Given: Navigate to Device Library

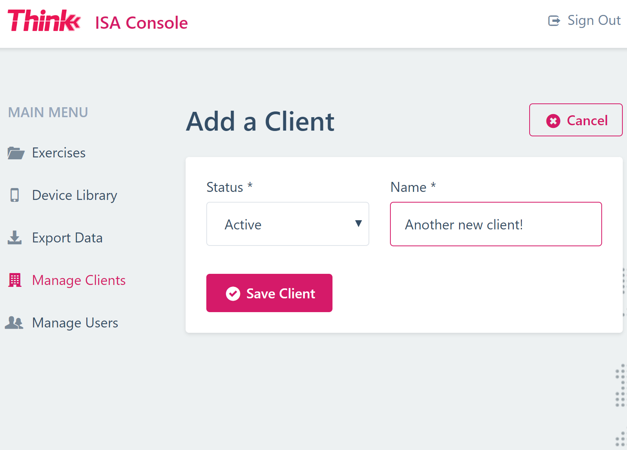Looking at the screenshot, I should click(74, 195).
